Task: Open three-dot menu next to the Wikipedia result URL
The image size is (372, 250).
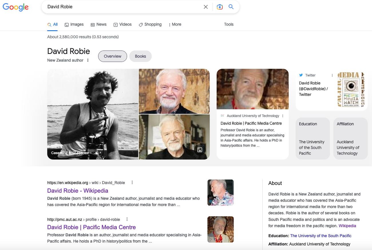Action: point(132,182)
